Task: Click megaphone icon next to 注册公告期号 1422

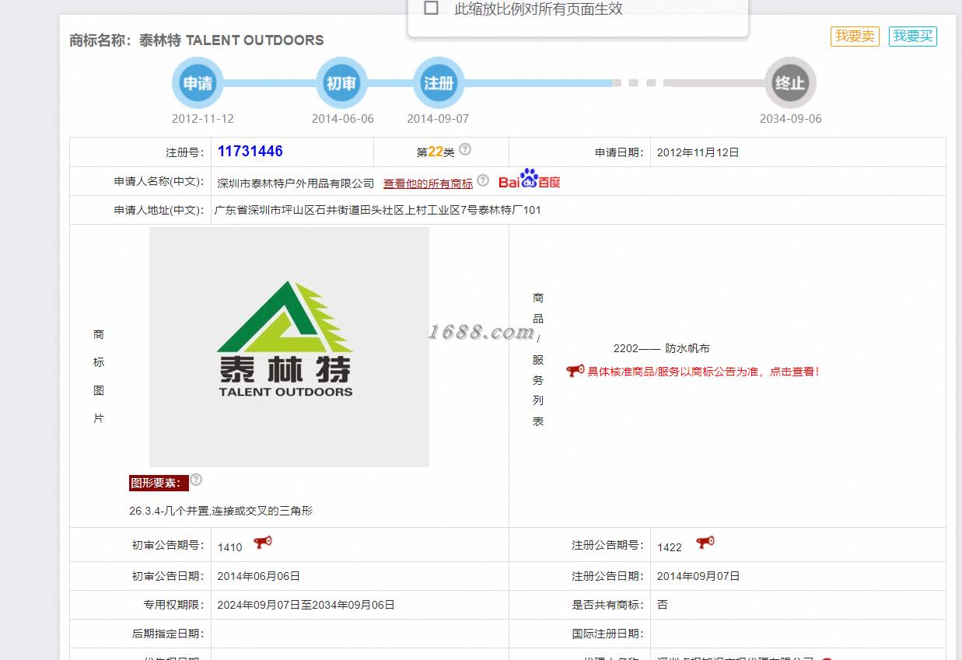Action: coord(705,542)
